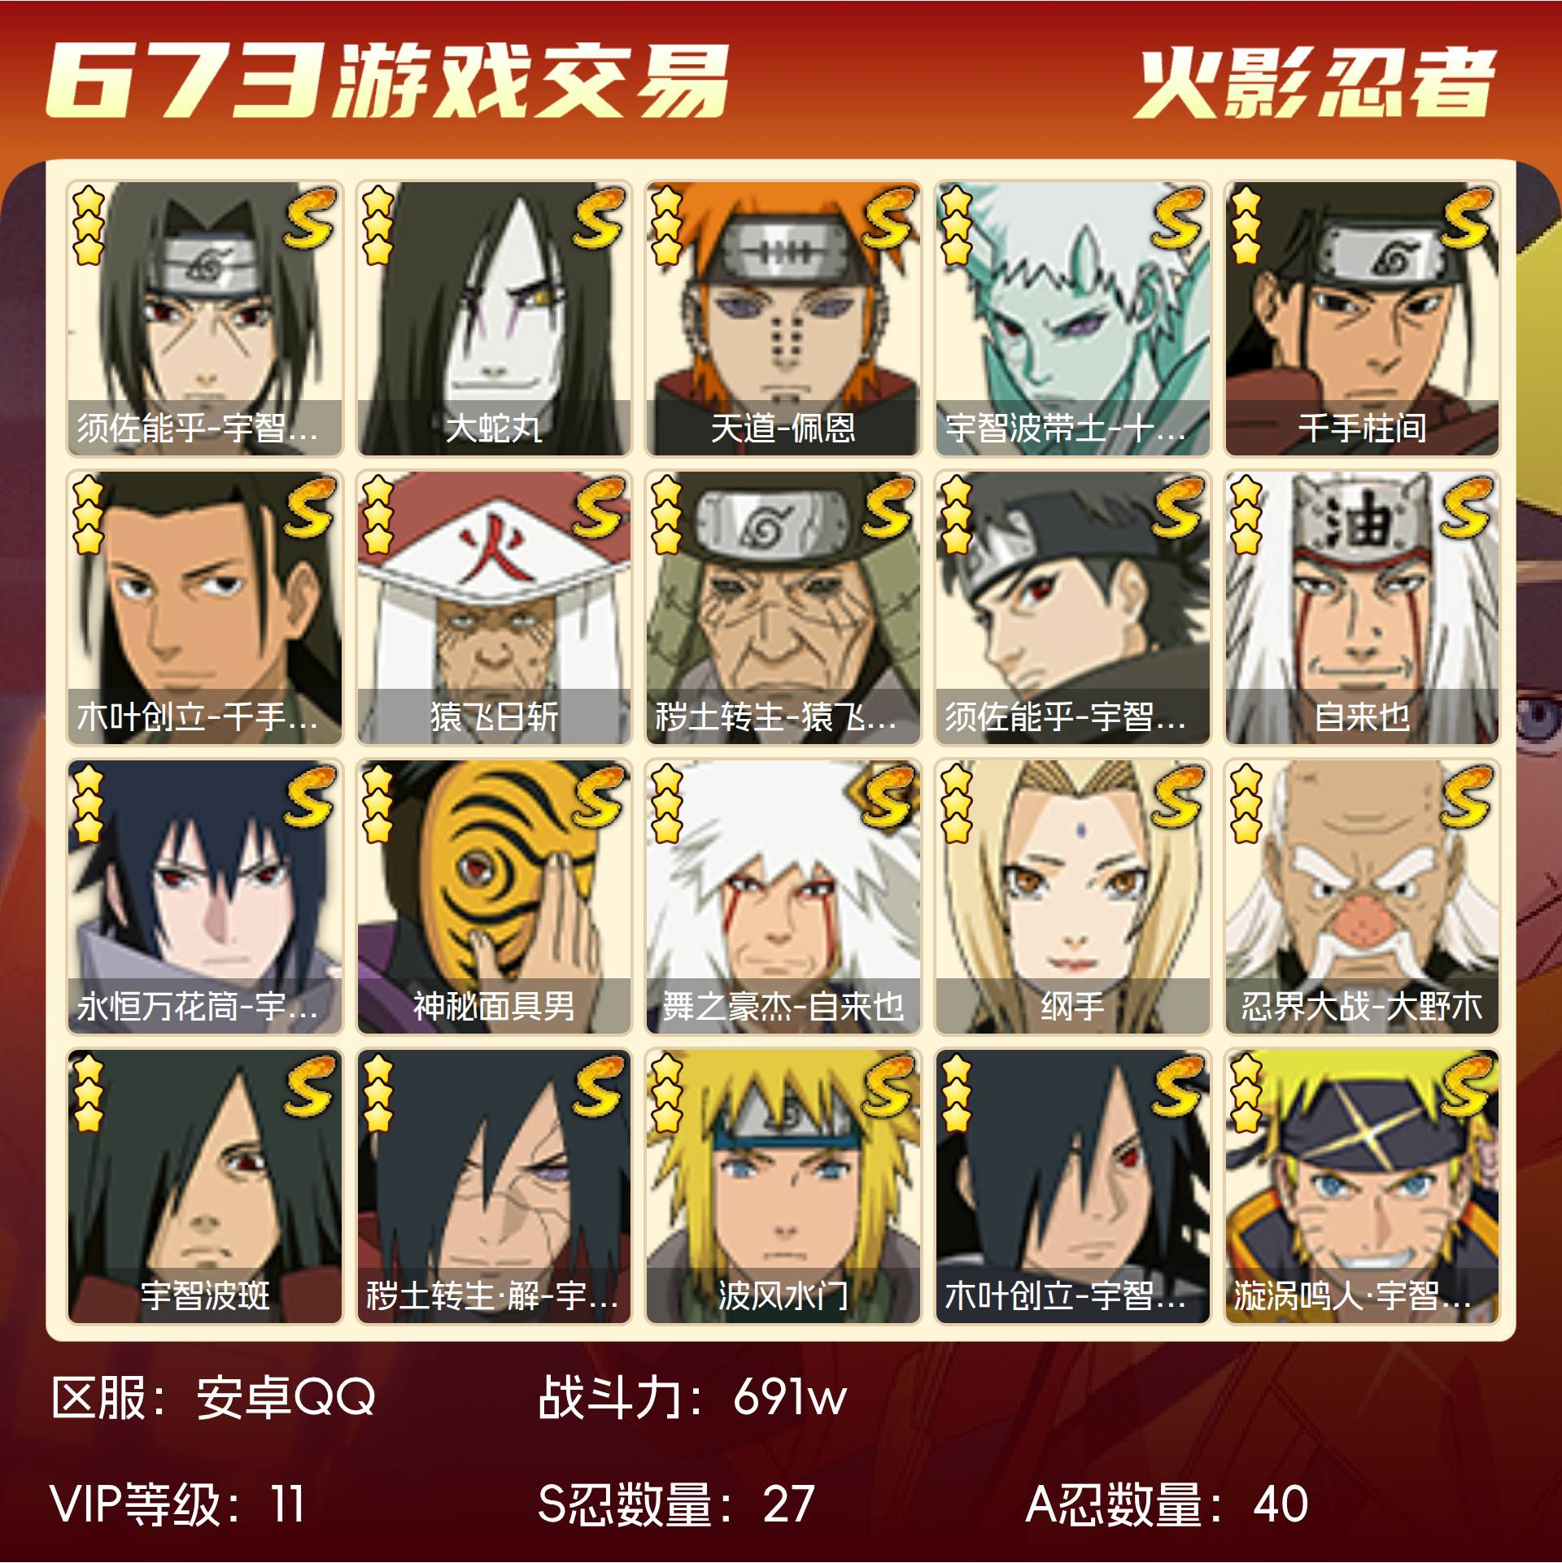This screenshot has width=1562, height=1563.
Task: Pick the 忍界大战-大野木 card
Action: (1362, 897)
